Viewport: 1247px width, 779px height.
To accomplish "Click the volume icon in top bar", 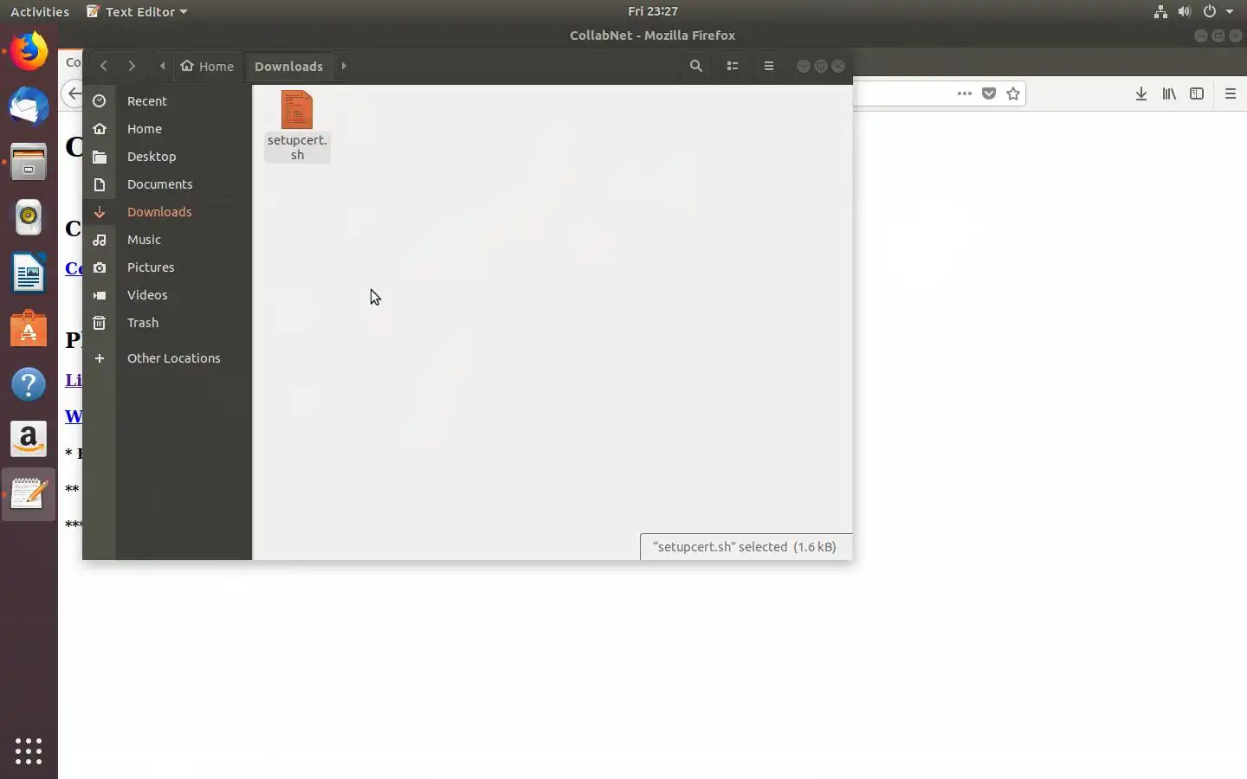I will (x=1185, y=11).
